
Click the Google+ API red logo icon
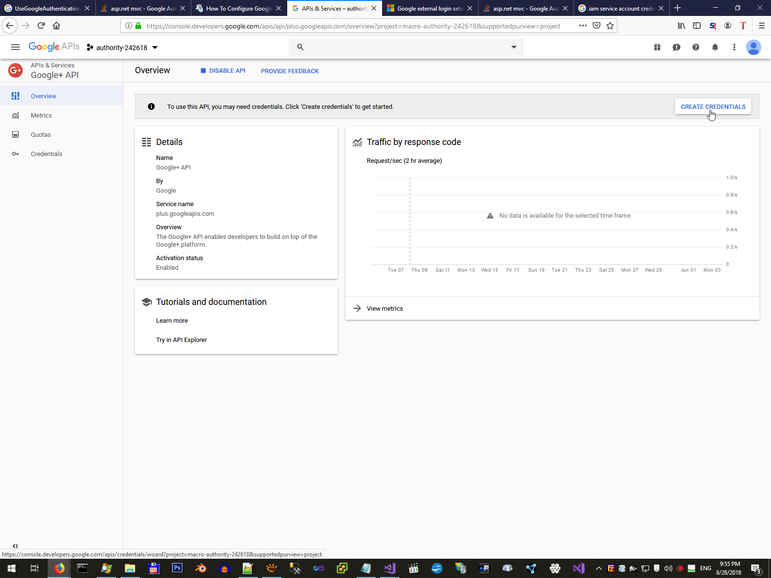click(x=15, y=70)
